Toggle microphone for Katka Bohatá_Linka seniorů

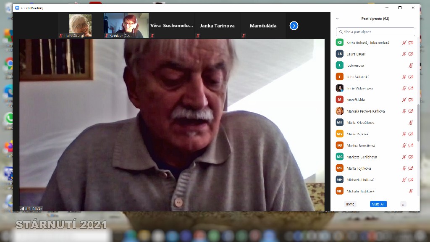(404, 43)
